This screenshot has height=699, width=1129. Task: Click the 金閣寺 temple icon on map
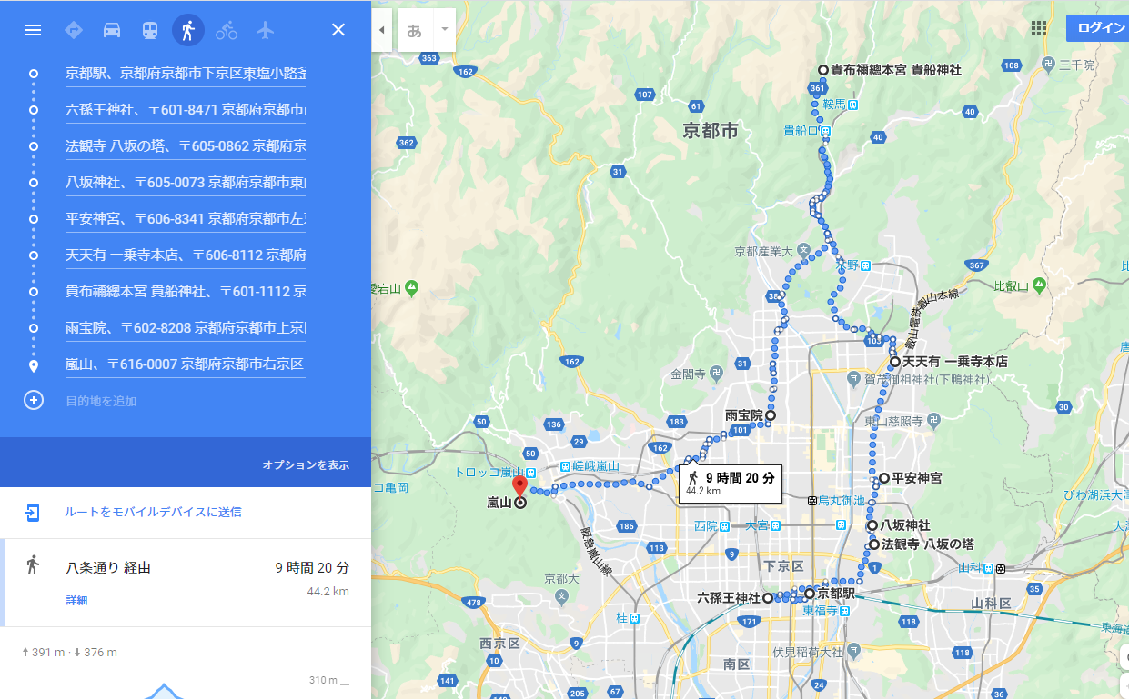click(718, 373)
